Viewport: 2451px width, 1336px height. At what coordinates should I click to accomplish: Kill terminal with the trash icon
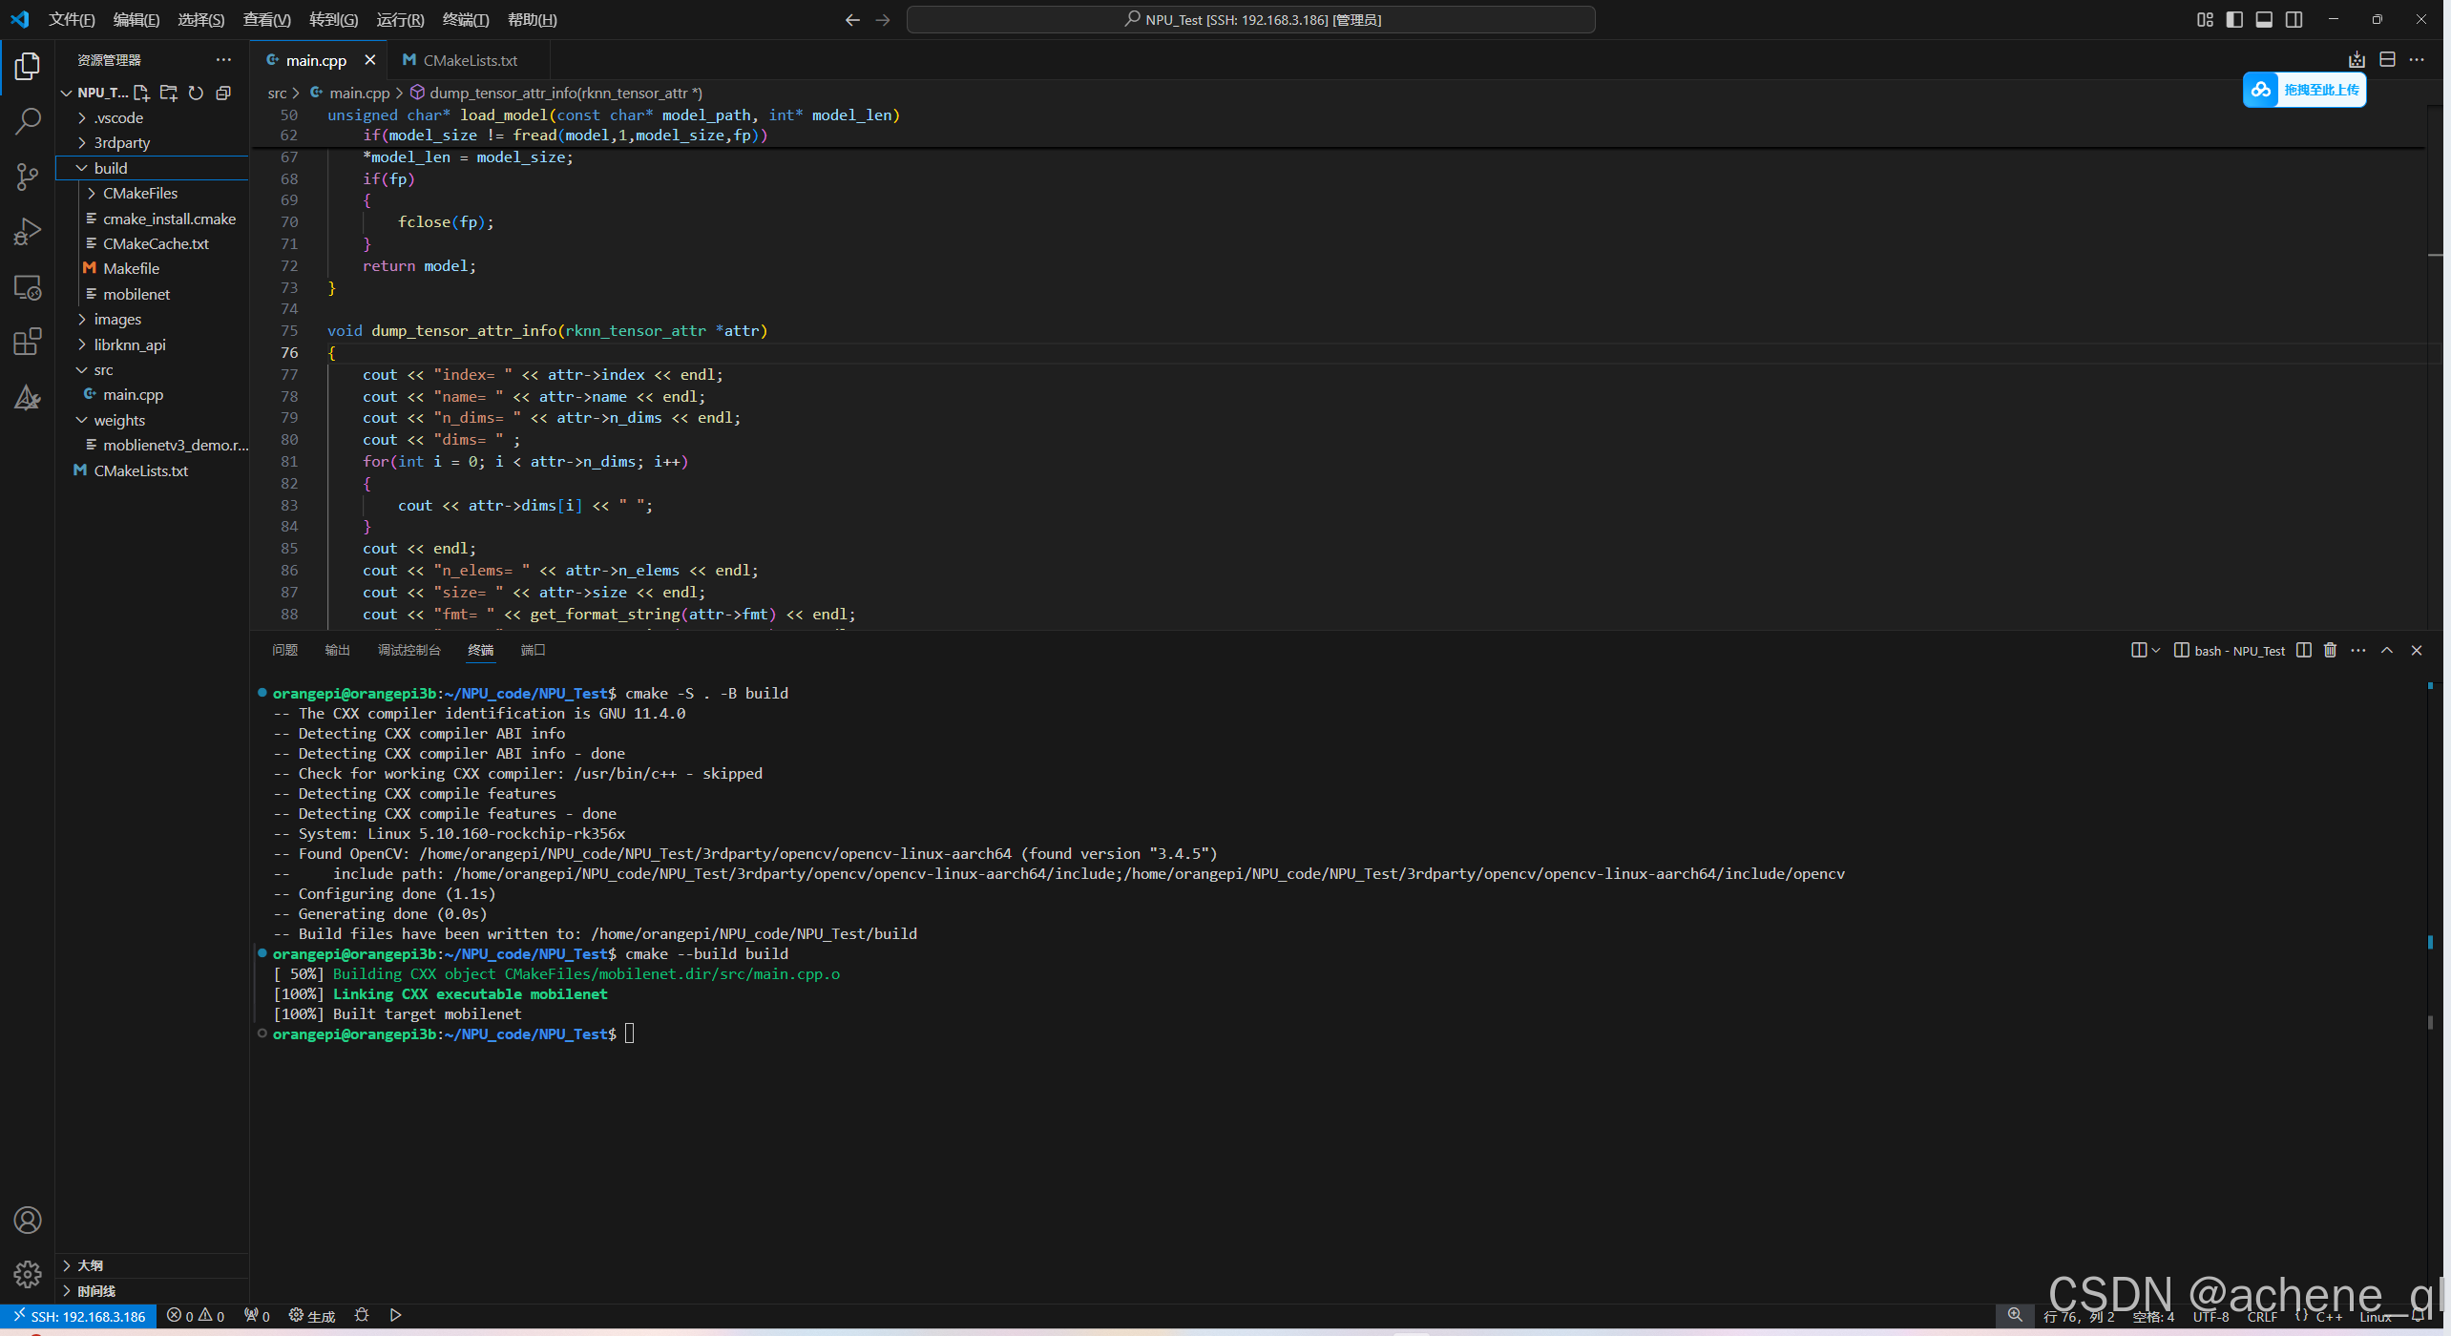coord(2330,650)
